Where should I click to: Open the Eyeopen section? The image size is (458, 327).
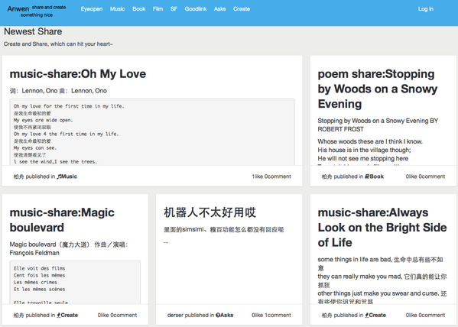click(92, 9)
